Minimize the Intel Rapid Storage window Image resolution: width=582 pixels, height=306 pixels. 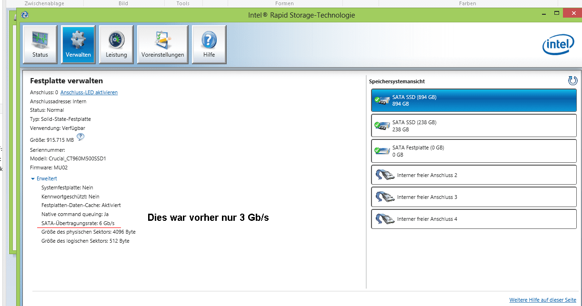click(544, 15)
